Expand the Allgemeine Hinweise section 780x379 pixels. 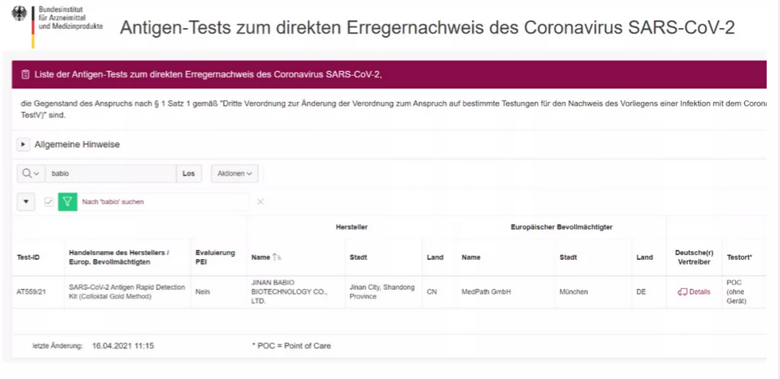23,144
